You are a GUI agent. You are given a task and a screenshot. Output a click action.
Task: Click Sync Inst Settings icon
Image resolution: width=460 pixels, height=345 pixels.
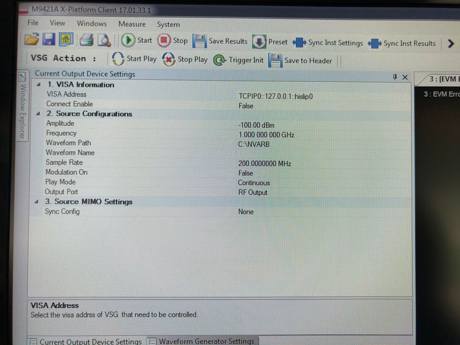(299, 43)
